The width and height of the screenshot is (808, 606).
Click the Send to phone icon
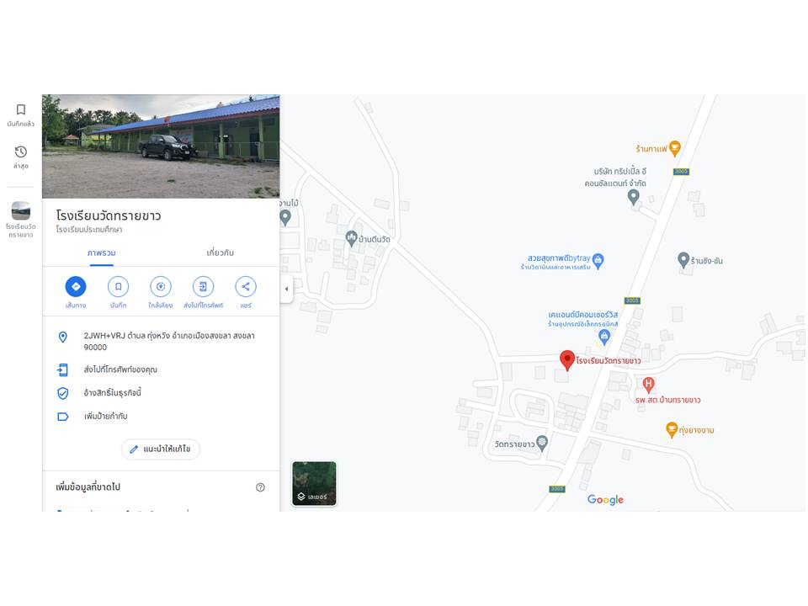click(x=203, y=286)
